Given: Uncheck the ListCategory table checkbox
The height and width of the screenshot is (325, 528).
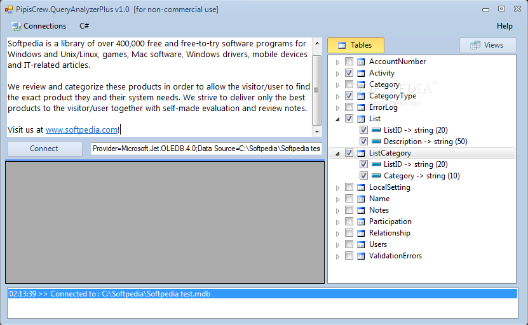Looking at the screenshot, I should point(349,153).
